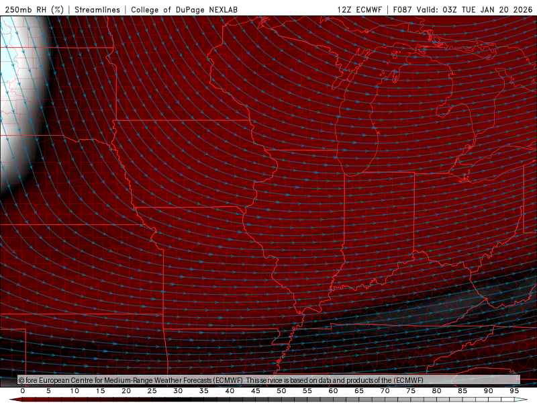
Task: Click the '40' label on the color scale
Action: tap(230, 391)
